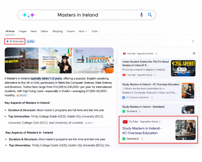Open three-dot menu beside KC Overseas Education
This screenshot has height=162, width=202.
click(152, 97)
